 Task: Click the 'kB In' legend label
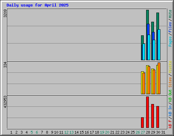[170, 111]
